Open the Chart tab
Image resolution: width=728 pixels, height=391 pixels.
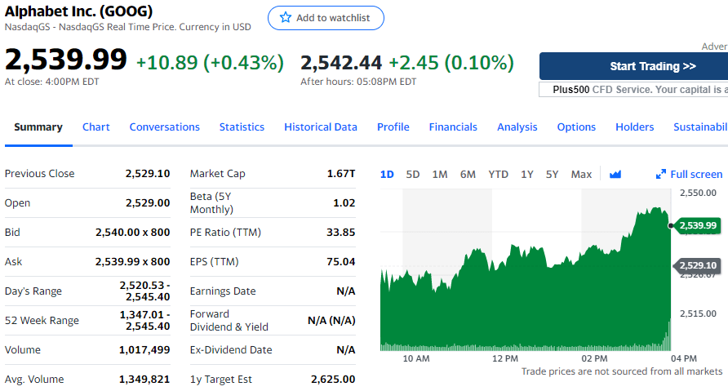tap(95, 127)
